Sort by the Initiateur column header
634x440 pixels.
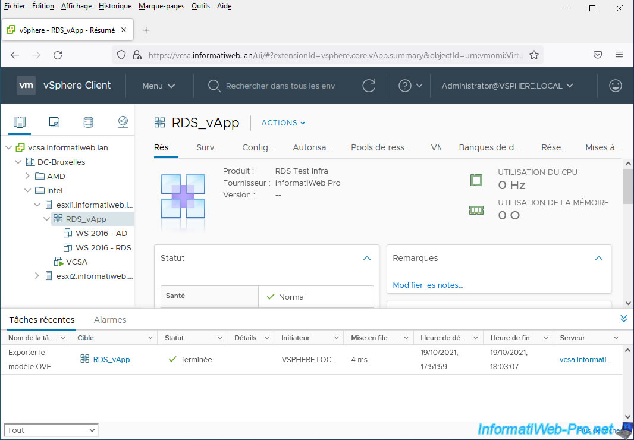pos(296,338)
